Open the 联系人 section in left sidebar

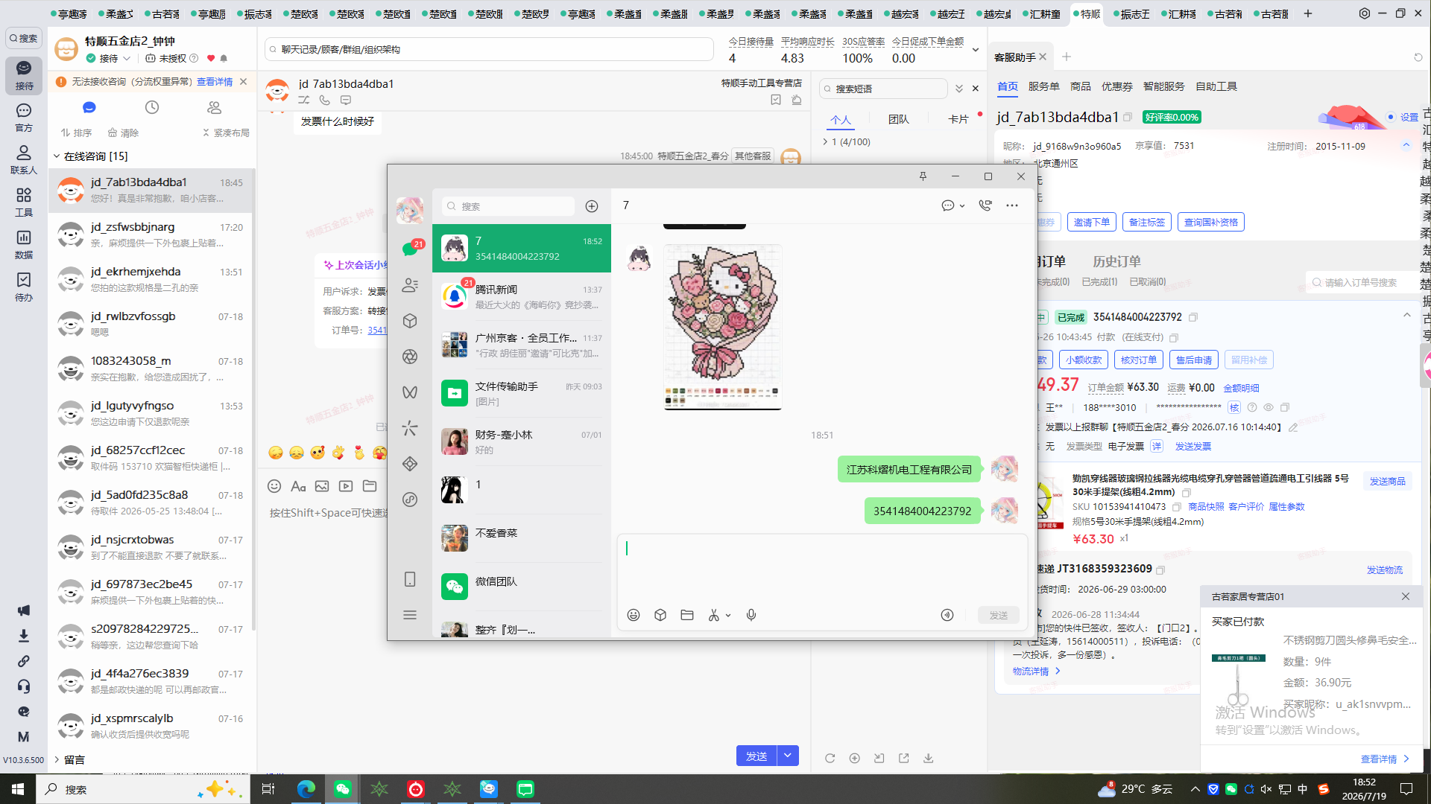point(24,159)
